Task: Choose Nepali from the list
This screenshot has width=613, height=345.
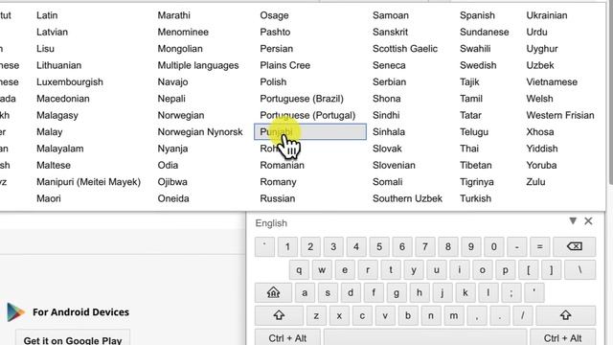Action: (171, 99)
